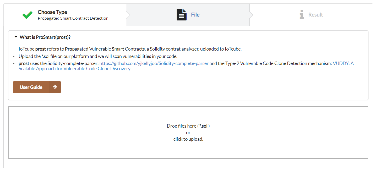
Task: Switch to the Result step
Action: point(315,15)
